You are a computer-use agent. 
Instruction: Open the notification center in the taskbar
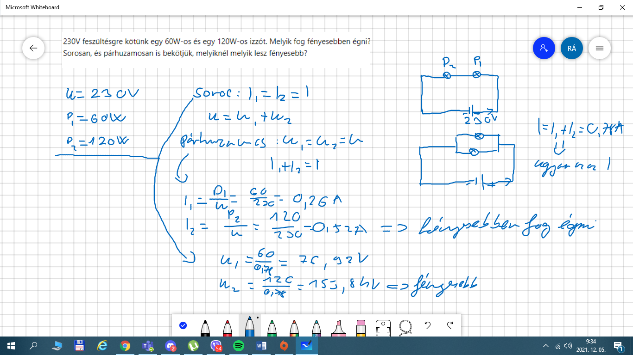[618, 345]
